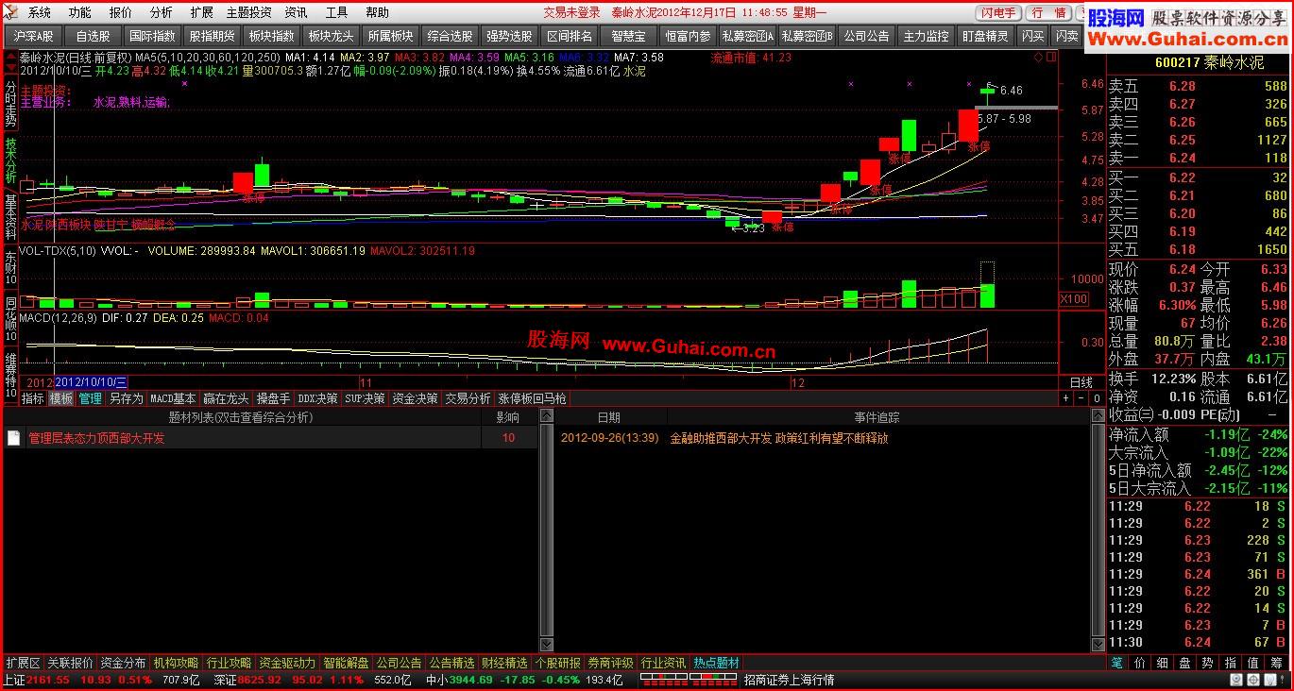Open 自选股 toolbar item

(93, 36)
